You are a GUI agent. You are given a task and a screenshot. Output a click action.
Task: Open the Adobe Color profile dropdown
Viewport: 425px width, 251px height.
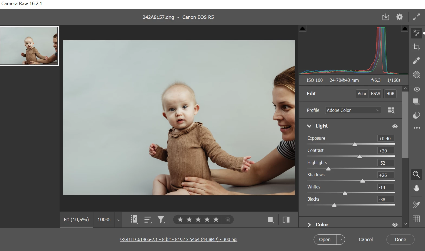coord(353,110)
